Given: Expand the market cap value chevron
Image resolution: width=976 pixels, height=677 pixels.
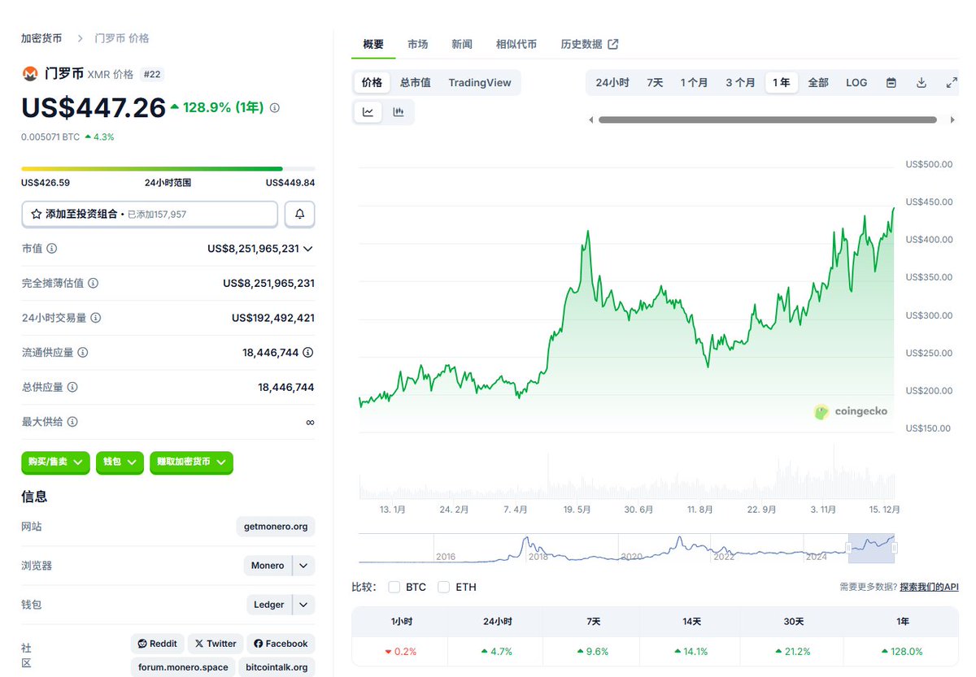Looking at the screenshot, I should point(308,249).
